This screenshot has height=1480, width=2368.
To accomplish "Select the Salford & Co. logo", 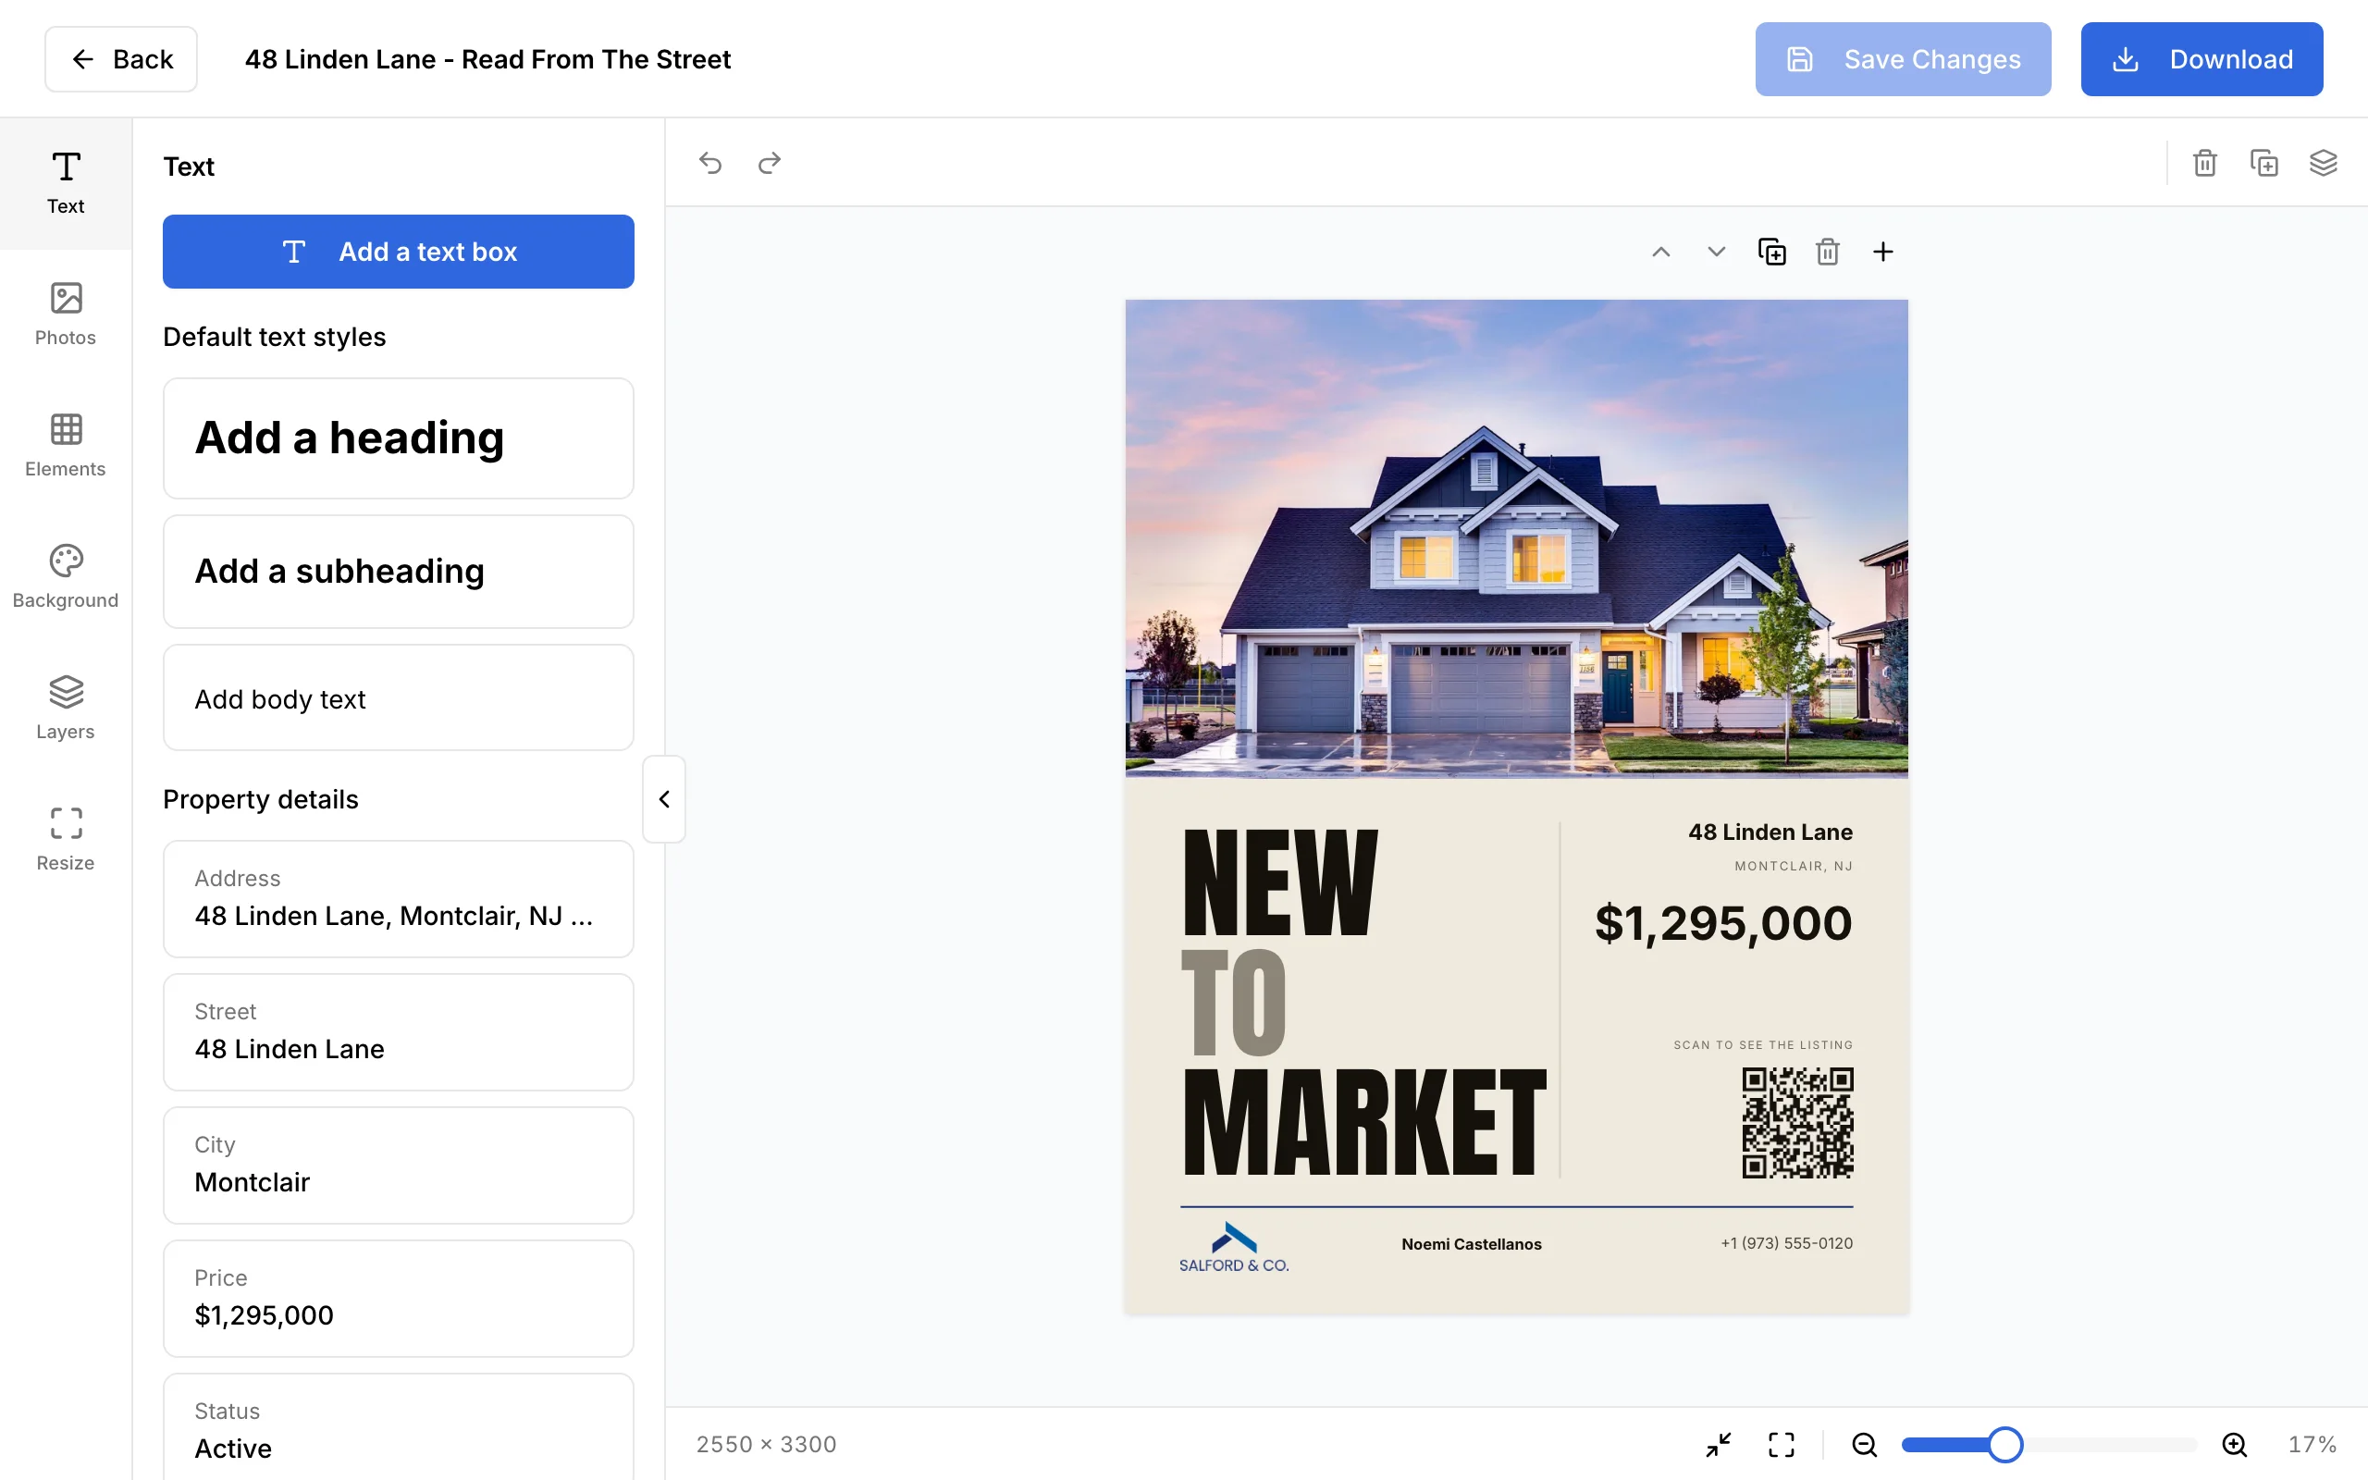I will pos(1234,1247).
